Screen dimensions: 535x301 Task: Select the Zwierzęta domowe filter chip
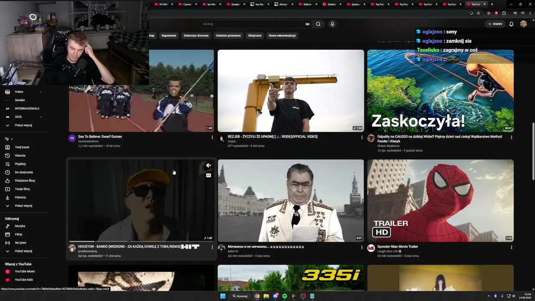[196, 36]
